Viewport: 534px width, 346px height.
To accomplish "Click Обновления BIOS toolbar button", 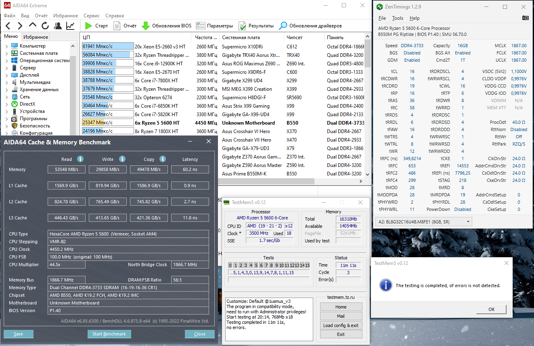I will coord(167,26).
